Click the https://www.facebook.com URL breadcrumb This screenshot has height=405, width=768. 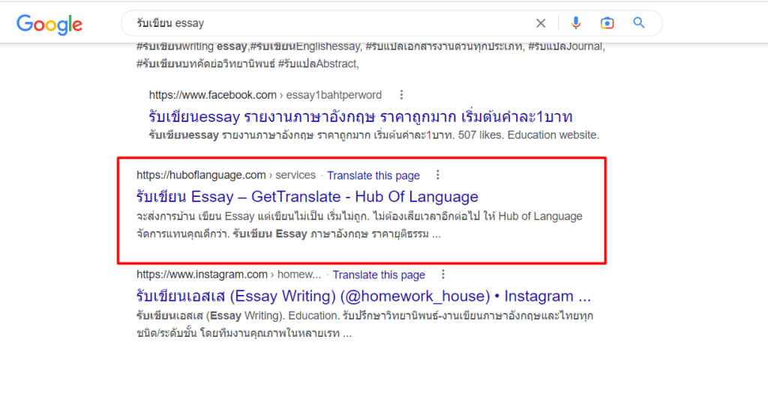pyautogui.click(x=265, y=95)
